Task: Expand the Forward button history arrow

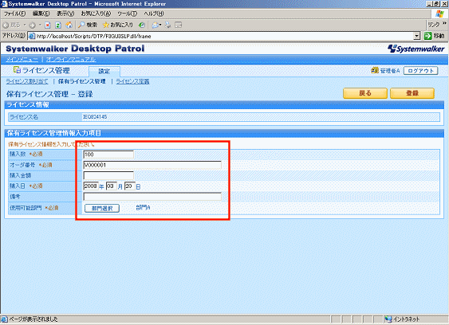Action: point(40,25)
